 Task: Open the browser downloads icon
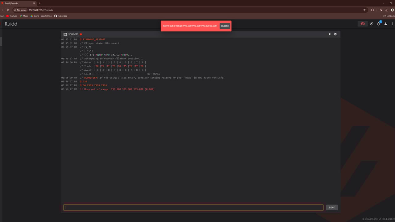click(387, 10)
